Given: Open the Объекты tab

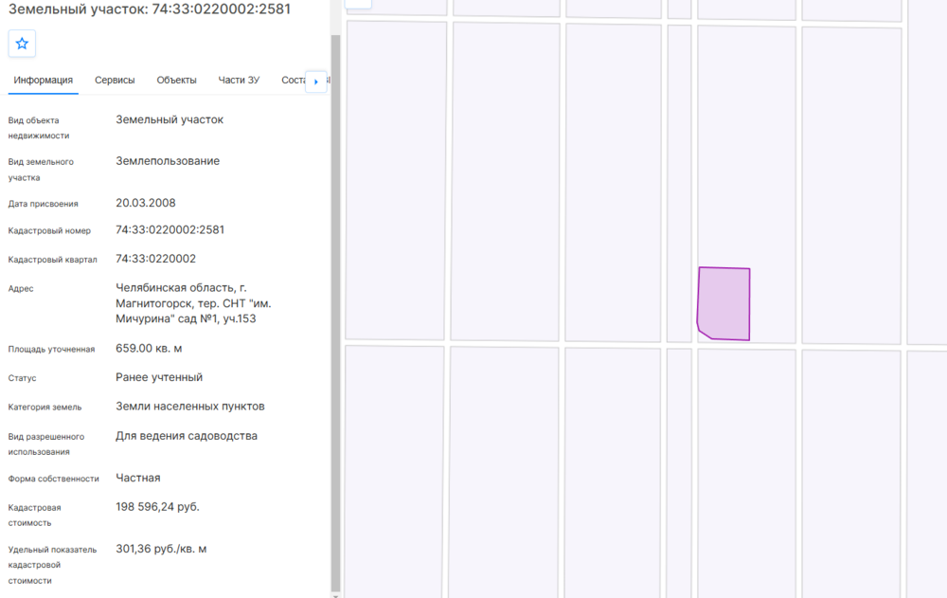Looking at the screenshot, I should [176, 81].
